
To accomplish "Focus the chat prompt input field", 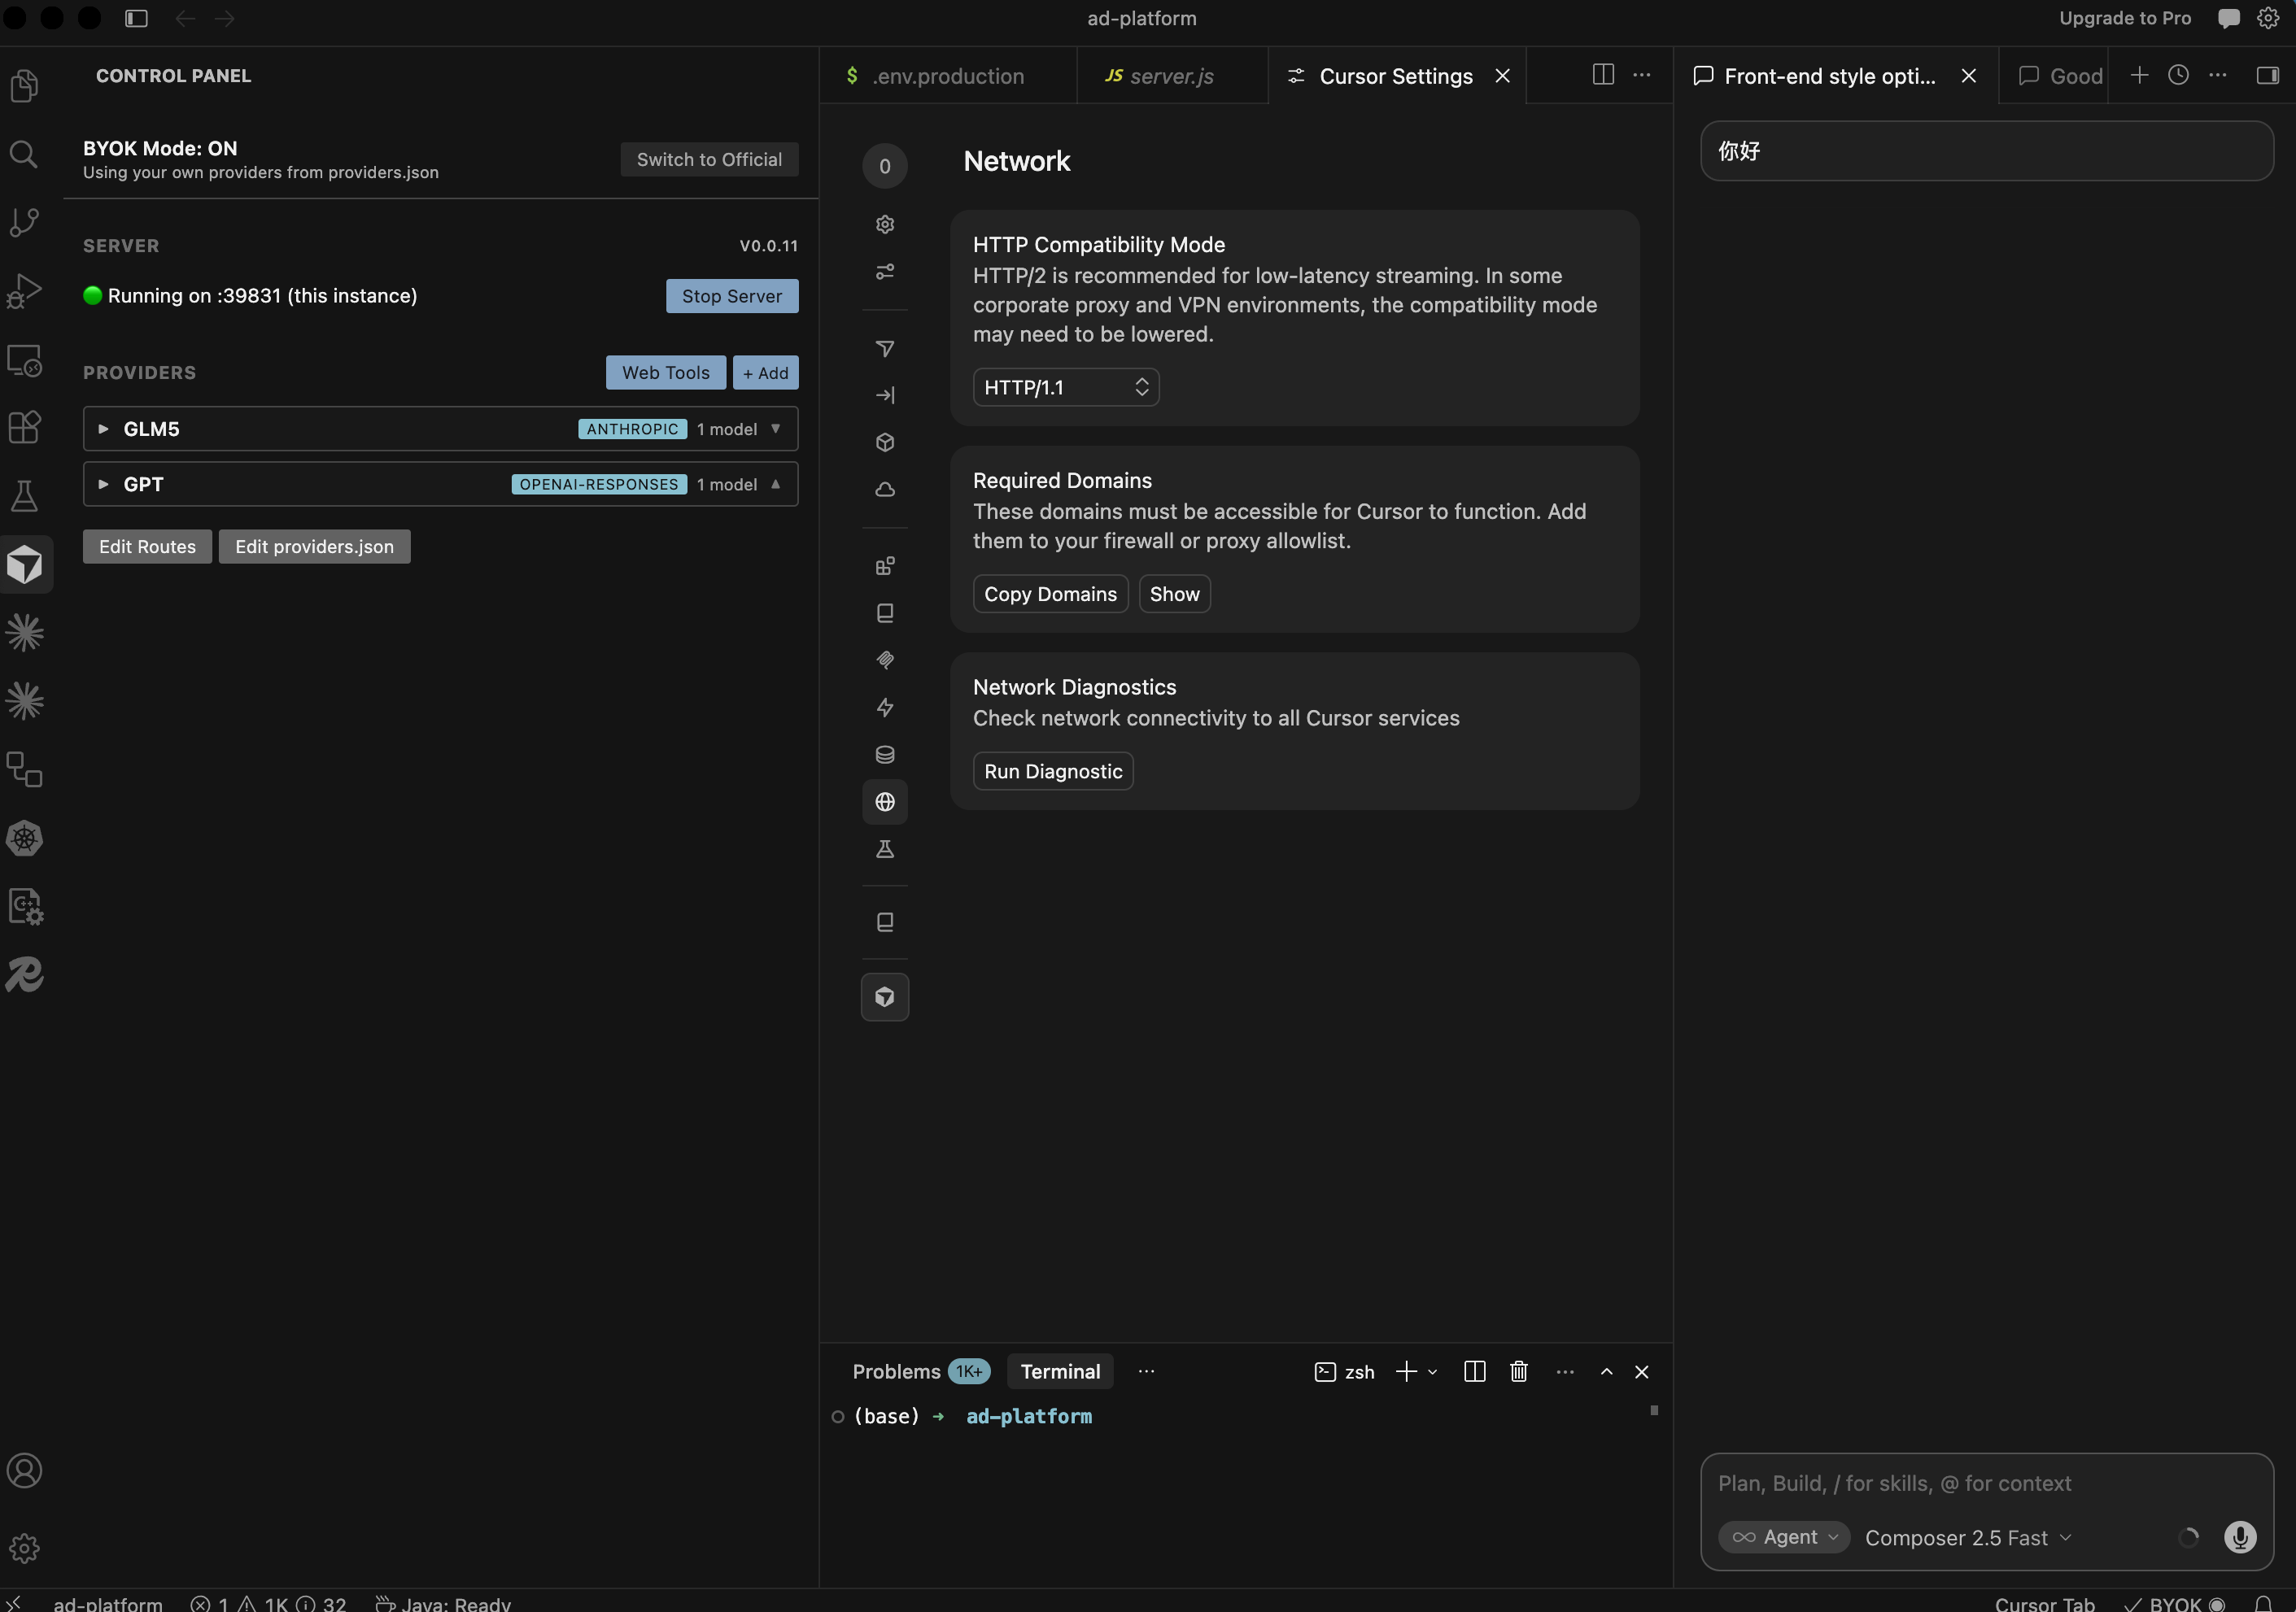I will pos(1986,1483).
